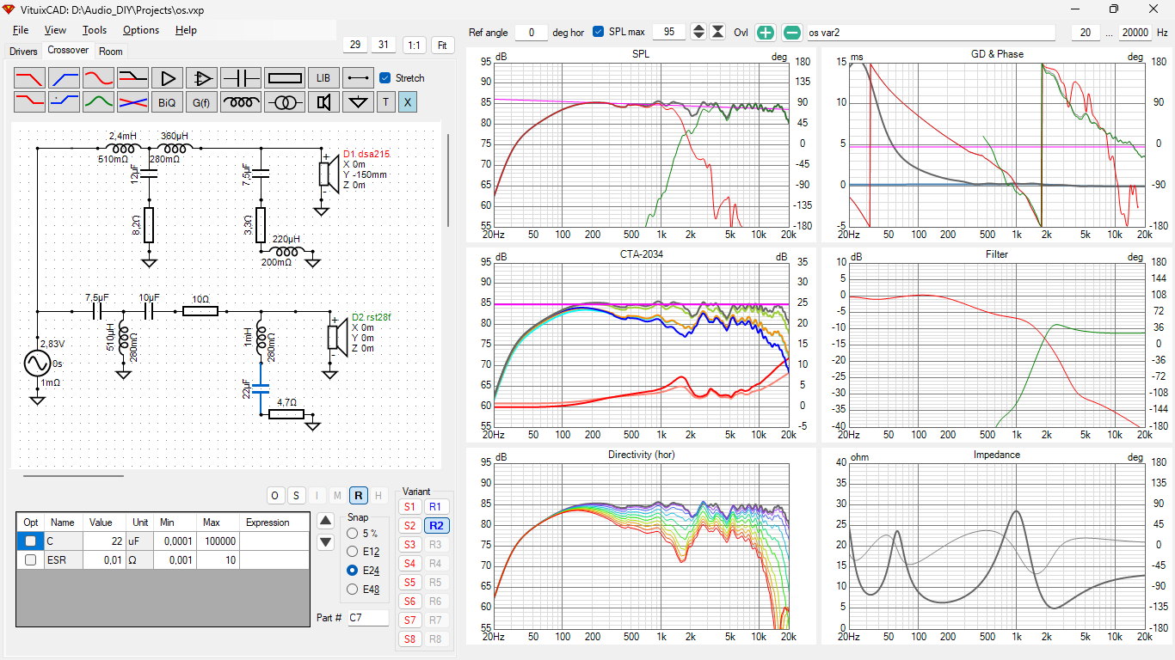This screenshot has width=1175, height=660.
Task: Select the E12 snap option
Action: (352, 552)
